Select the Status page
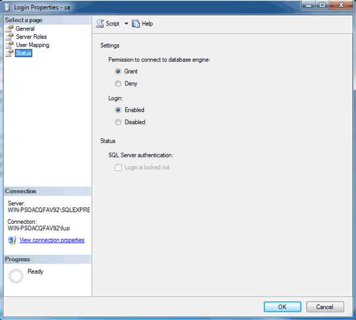356x320 pixels. point(23,53)
